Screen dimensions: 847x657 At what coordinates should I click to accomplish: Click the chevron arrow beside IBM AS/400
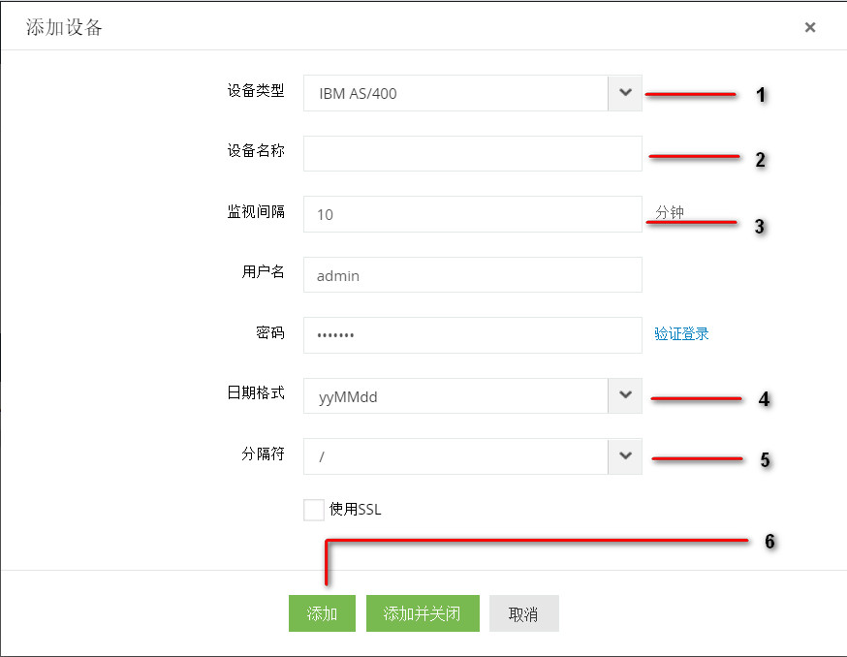(x=625, y=93)
